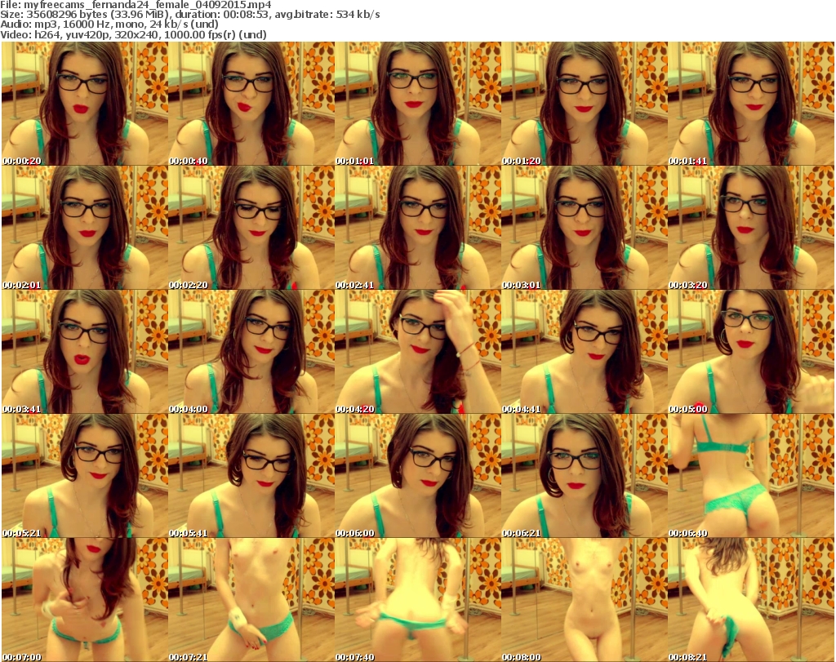Click the frame marked 00:06:21
Screen dimensions: 836x662
(x=585, y=476)
